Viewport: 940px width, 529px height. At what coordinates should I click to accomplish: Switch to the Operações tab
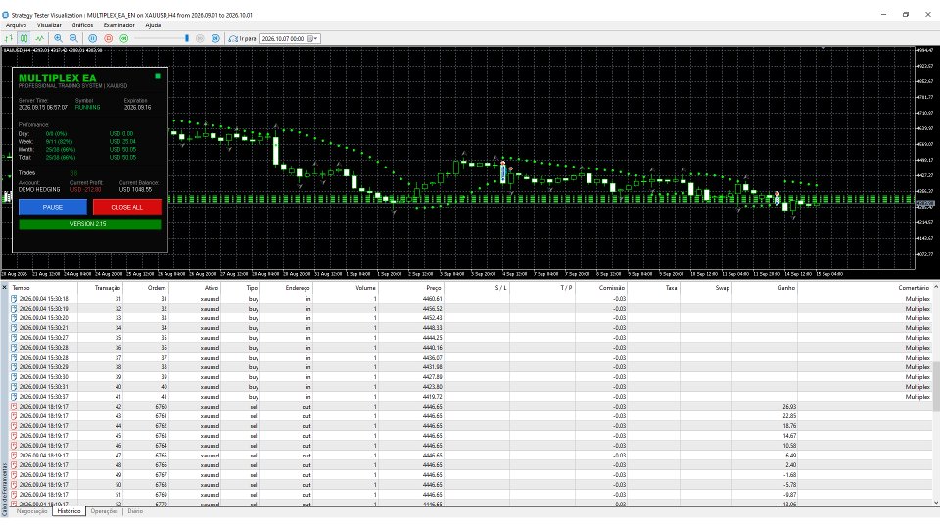[x=105, y=511]
